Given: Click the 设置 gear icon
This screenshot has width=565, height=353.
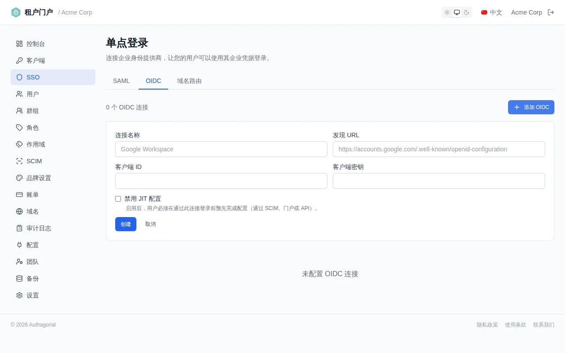Looking at the screenshot, I should click(19, 295).
